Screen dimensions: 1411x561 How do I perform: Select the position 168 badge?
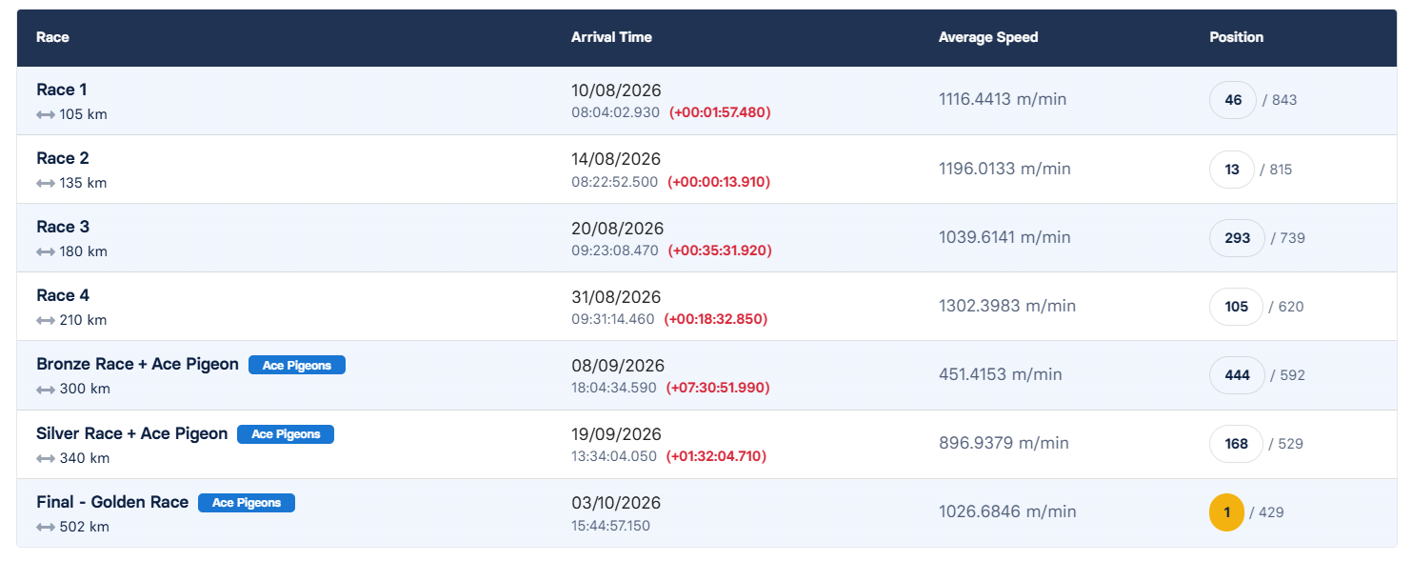(1236, 444)
